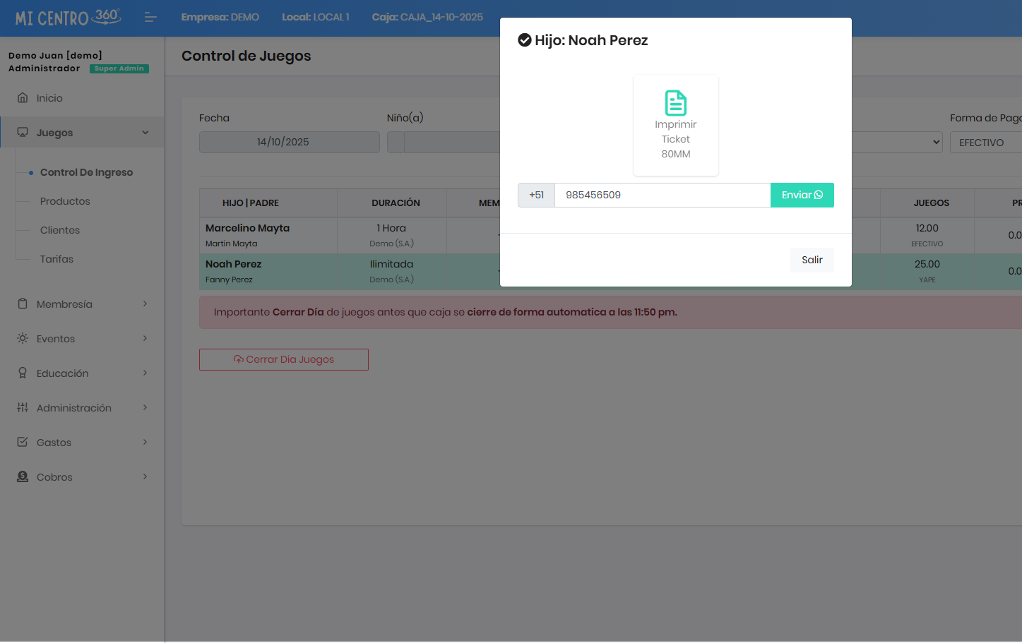Click the Eventos sun icon

pyautogui.click(x=23, y=339)
